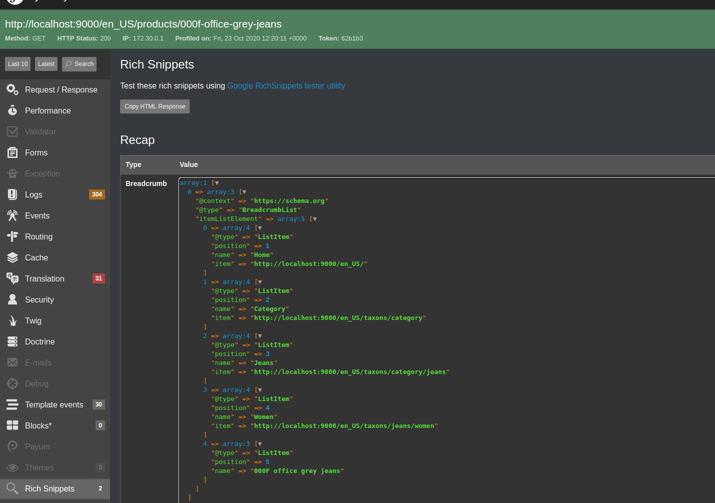Click the Routing signpost icon
715x503 pixels.
(x=13, y=236)
